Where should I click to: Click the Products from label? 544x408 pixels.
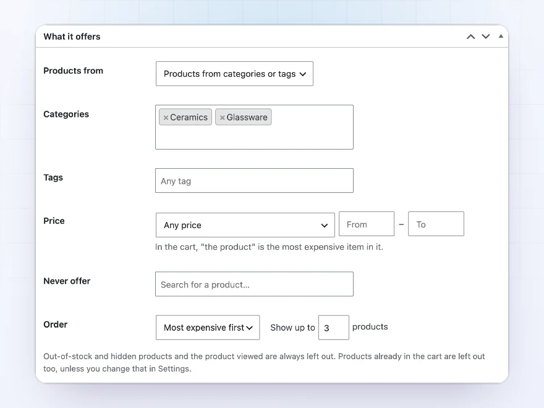pyautogui.click(x=73, y=70)
